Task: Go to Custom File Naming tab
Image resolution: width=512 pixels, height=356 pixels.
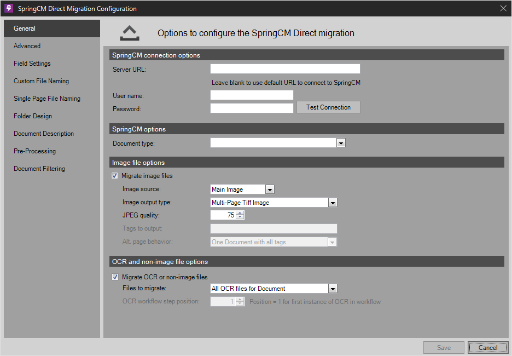Action: coord(52,81)
